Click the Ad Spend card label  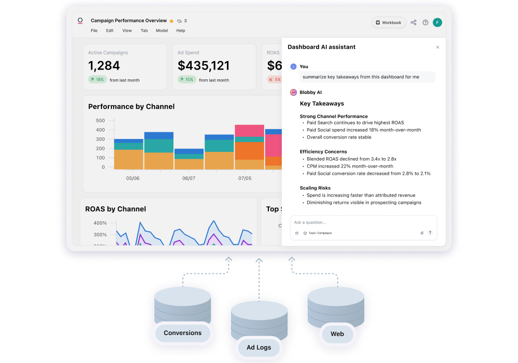click(x=189, y=52)
